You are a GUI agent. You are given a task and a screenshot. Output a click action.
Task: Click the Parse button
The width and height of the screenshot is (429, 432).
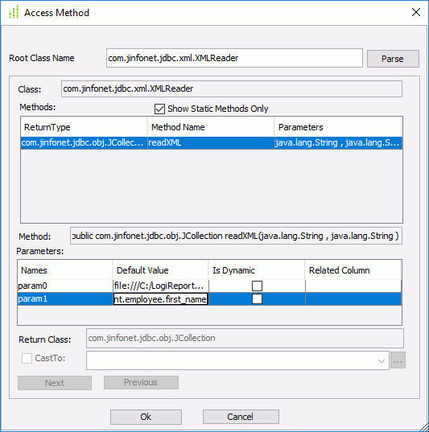[x=393, y=59]
